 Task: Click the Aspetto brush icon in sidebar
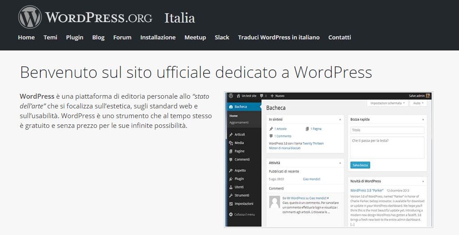(x=231, y=170)
